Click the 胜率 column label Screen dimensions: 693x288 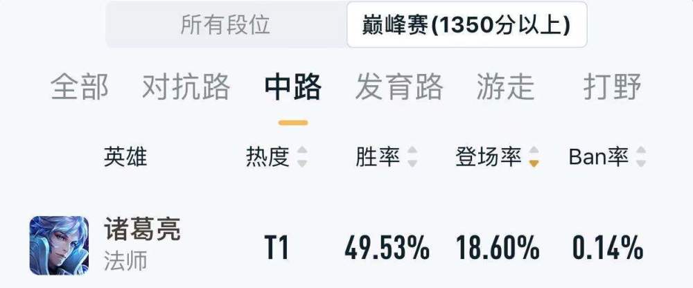pos(378,157)
